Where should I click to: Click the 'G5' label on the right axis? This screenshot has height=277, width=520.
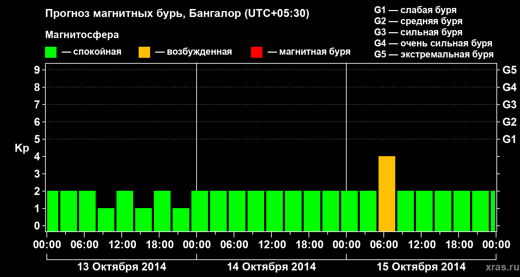click(x=509, y=70)
